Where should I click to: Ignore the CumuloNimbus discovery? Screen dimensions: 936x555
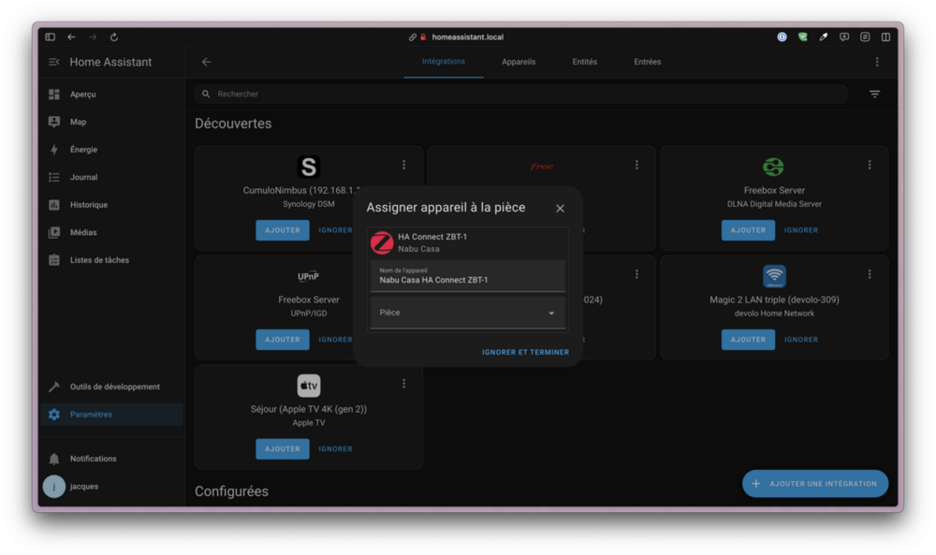[x=335, y=230]
